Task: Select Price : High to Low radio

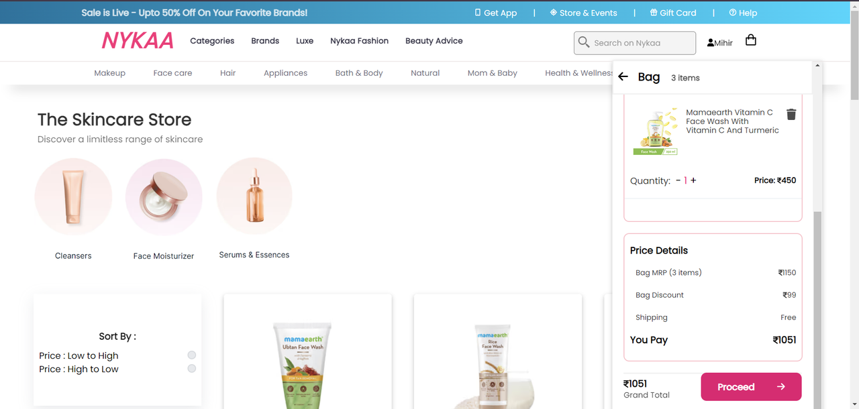Action: (x=192, y=369)
